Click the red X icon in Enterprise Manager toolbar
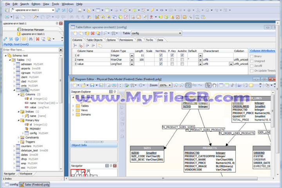282x188 pixels. (x=38, y=39)
